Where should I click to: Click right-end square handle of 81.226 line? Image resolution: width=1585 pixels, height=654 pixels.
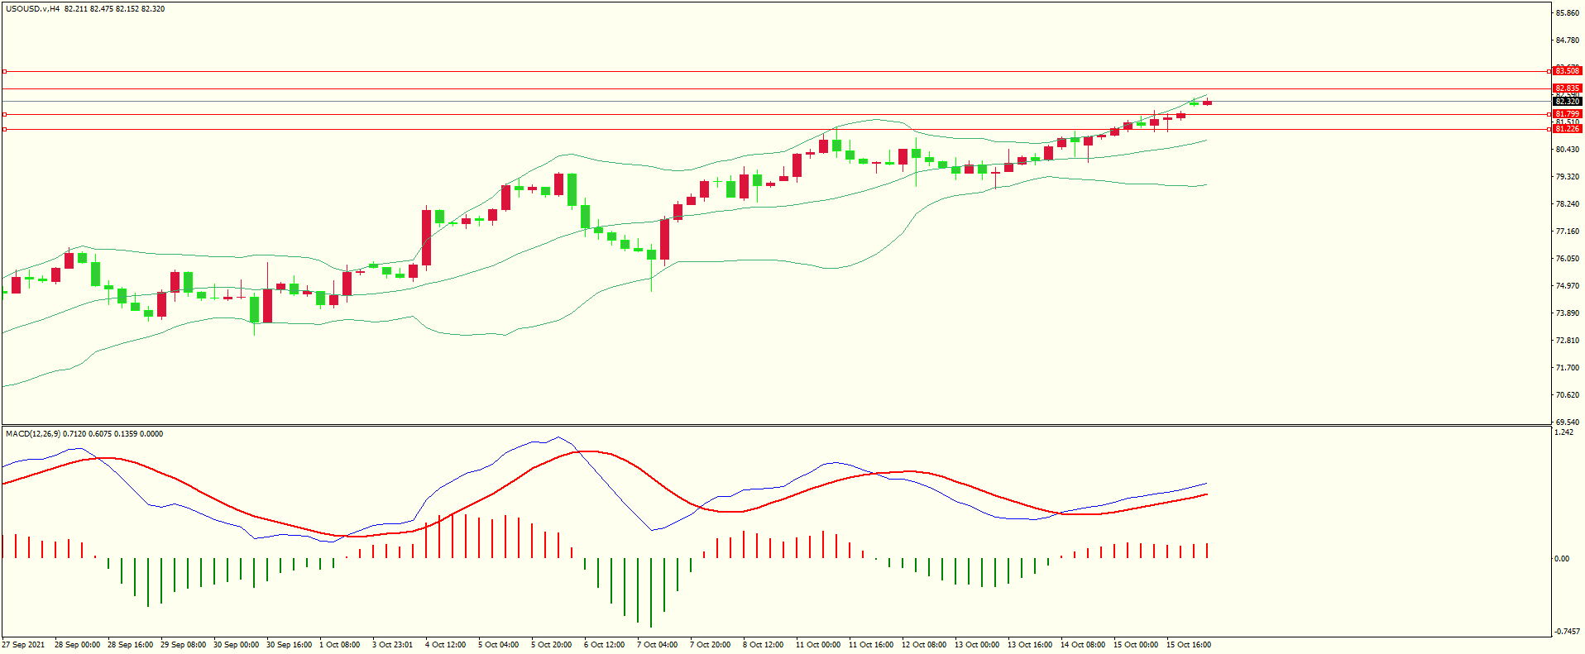coord(1549,129)
